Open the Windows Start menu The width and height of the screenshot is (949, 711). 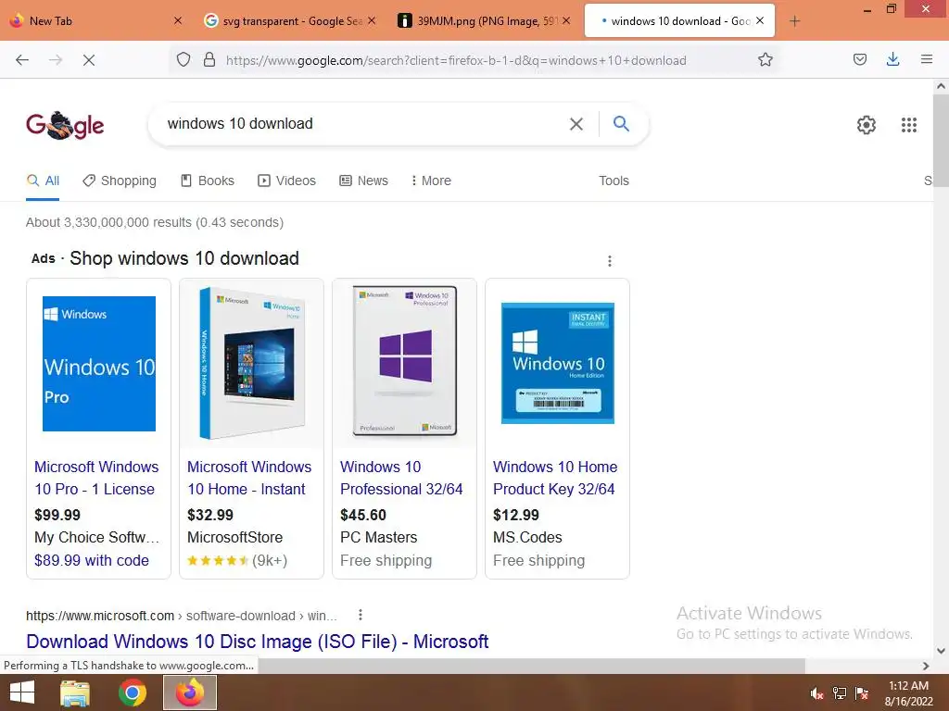(x=22, y=692)
